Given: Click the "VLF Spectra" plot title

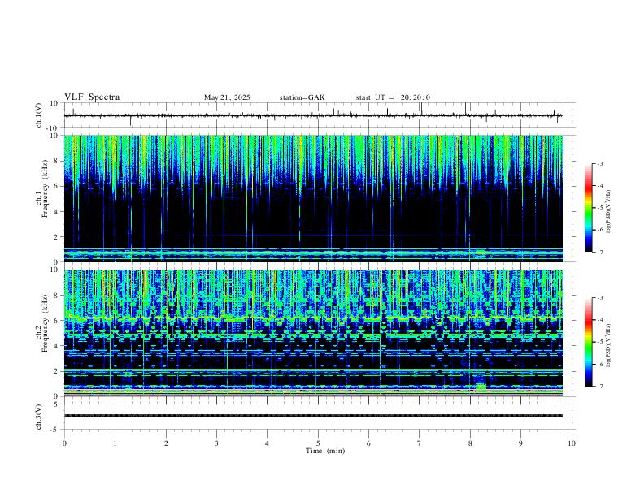Looking at the screenshot, I should [92, 97].
